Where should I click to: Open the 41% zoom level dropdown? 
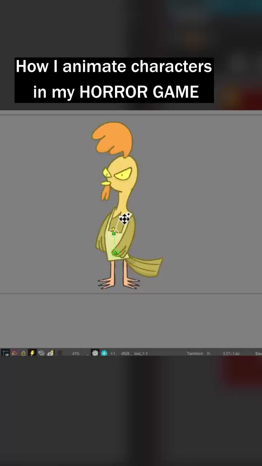click(76, 354)
